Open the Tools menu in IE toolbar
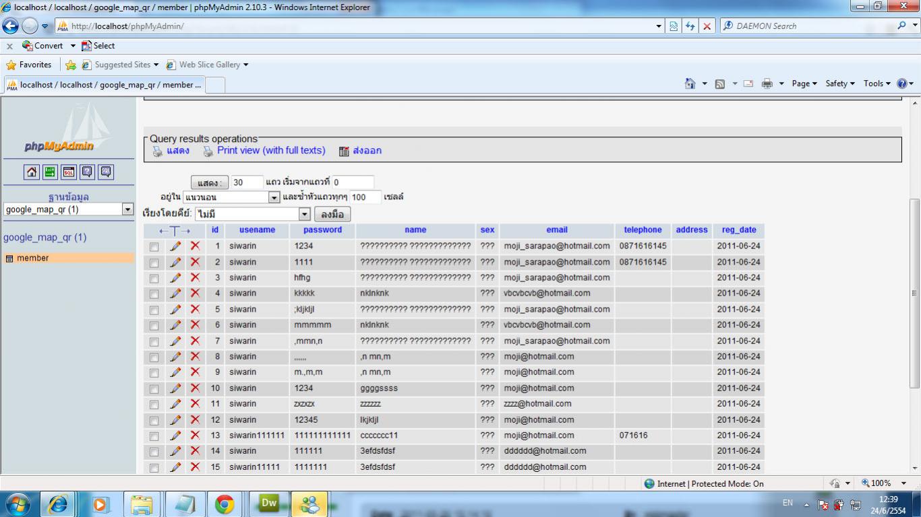The height and width of the screenshot is (517, 921). [877, 83]
